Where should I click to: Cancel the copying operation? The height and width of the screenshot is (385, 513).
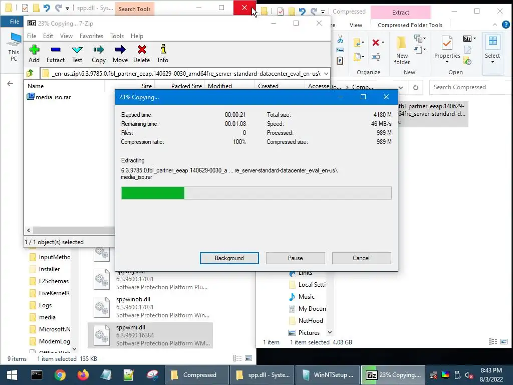click(361, 258)
